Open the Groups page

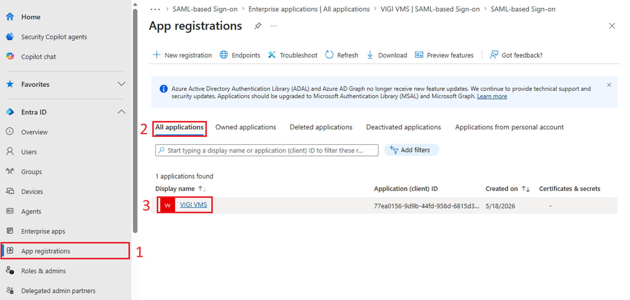click(x=31, y=171)
